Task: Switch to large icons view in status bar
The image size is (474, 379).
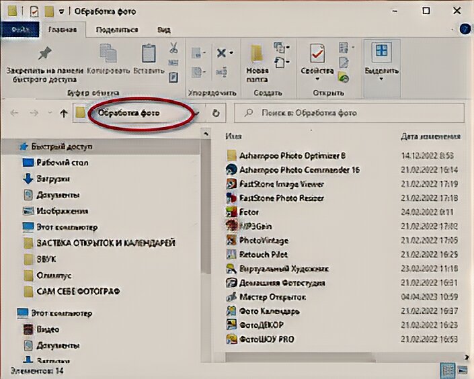Action: (463, 370)
